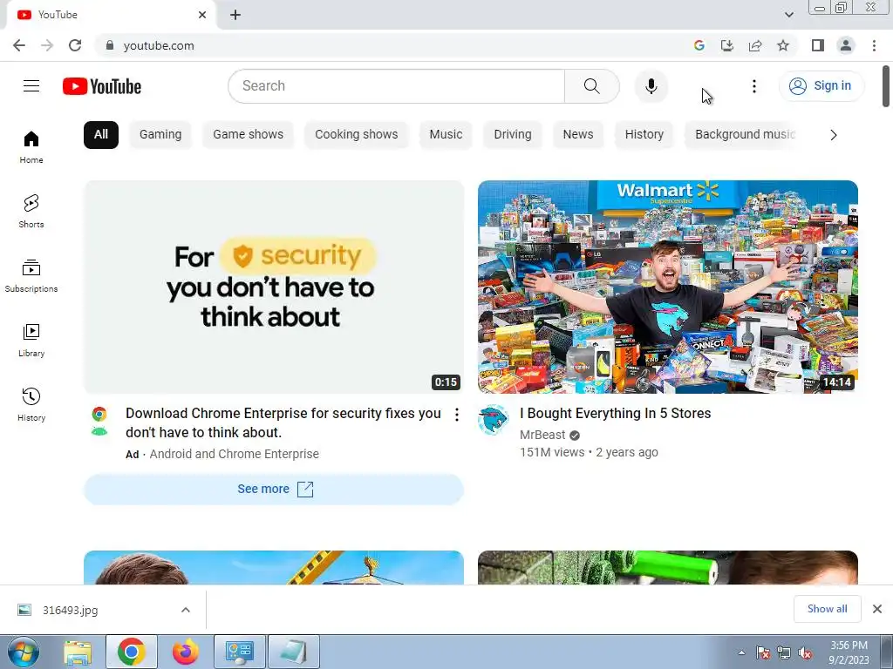
Task: Open File Explorer from taskbar
Action: 78,652
